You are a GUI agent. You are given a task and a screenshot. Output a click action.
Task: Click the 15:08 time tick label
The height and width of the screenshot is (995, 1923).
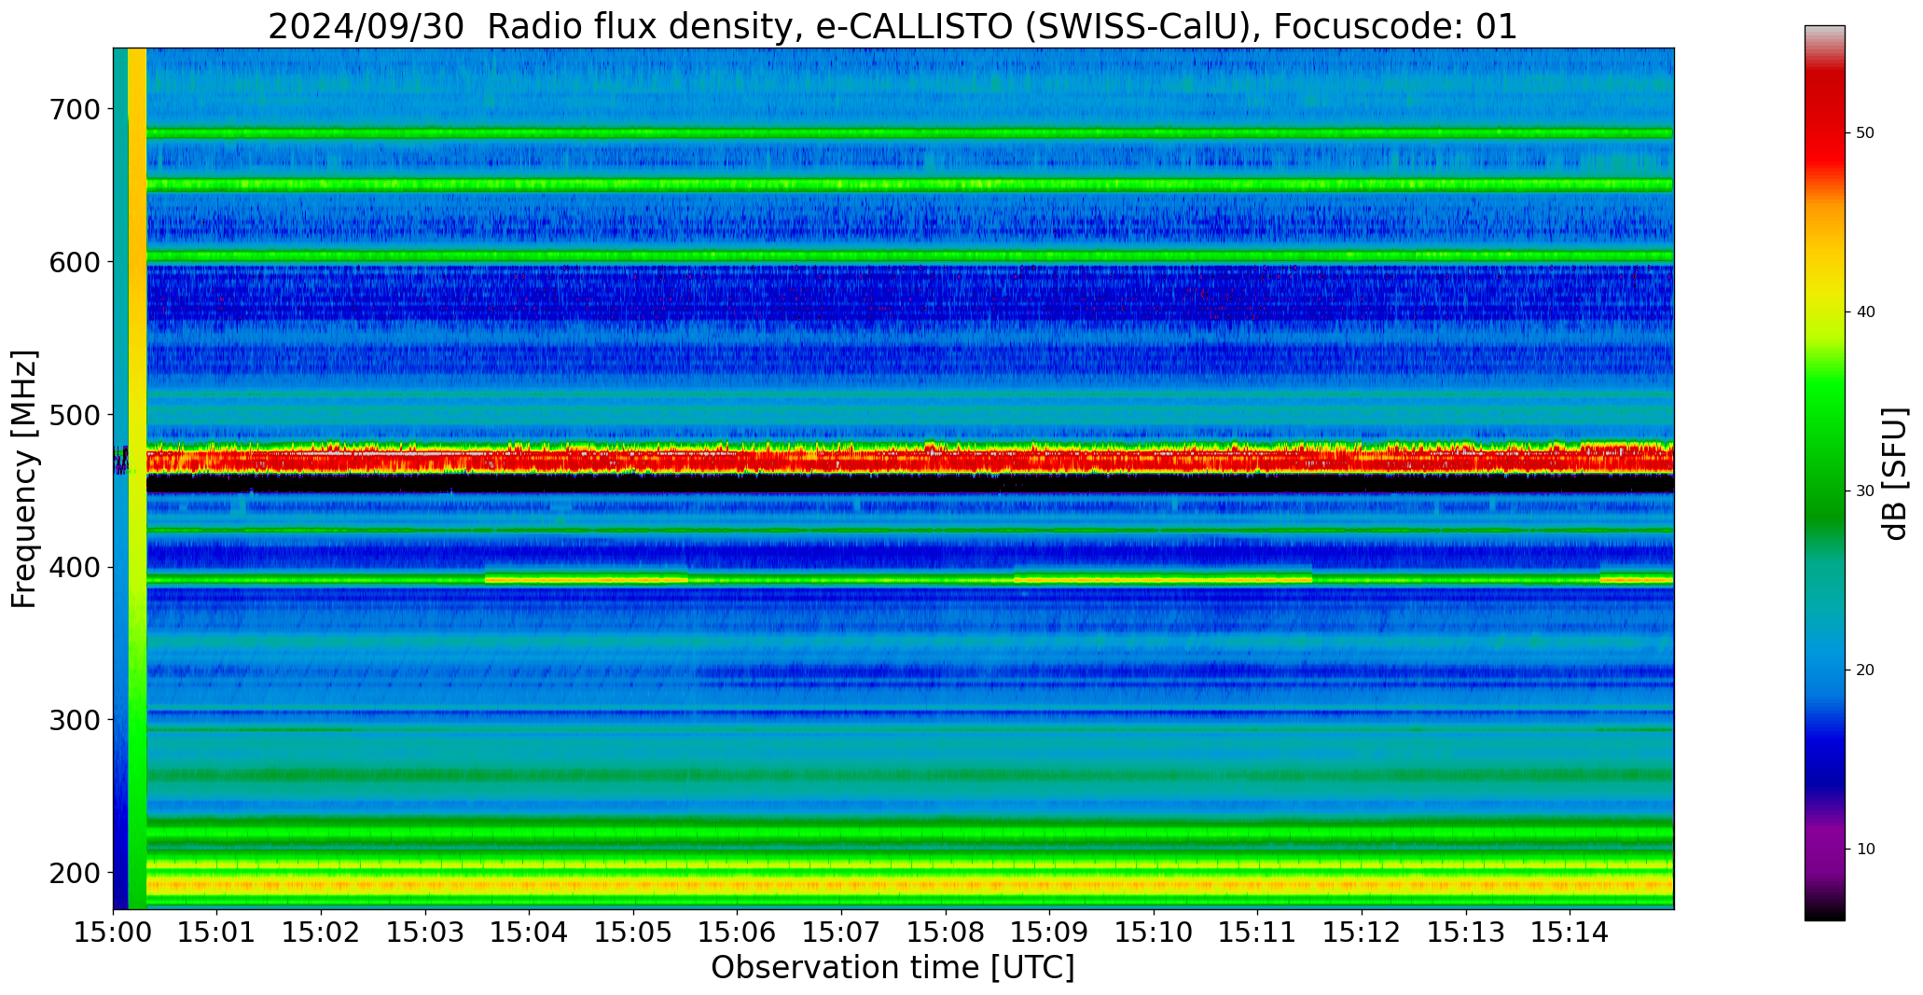[946, 933]
